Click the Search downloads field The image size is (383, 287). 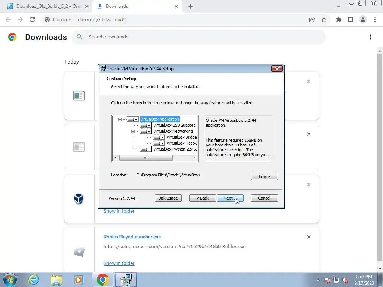(x=199, y=37)
